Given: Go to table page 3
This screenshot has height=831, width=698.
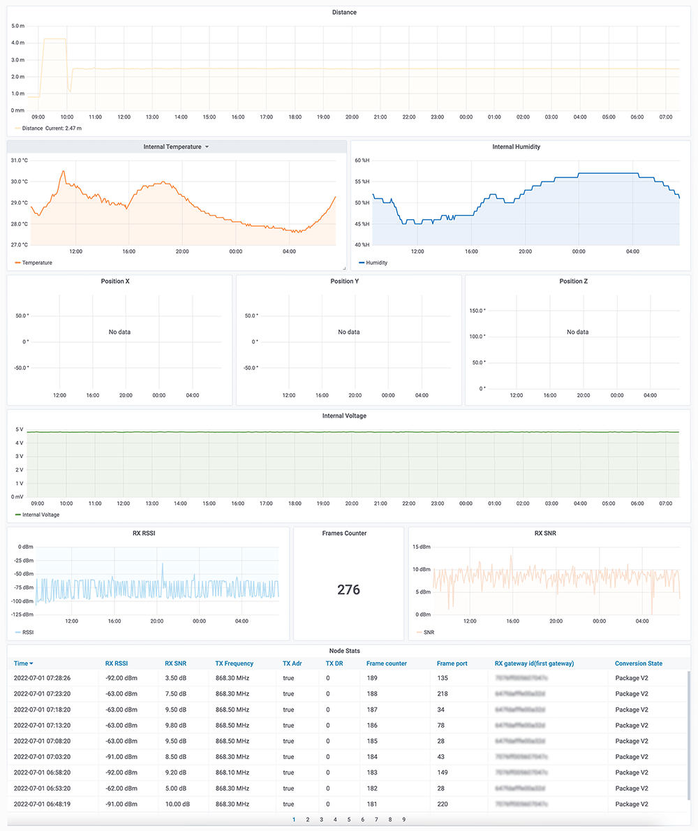Looking at the screenshot, I should pyautogui.click(x=322, y=820).
